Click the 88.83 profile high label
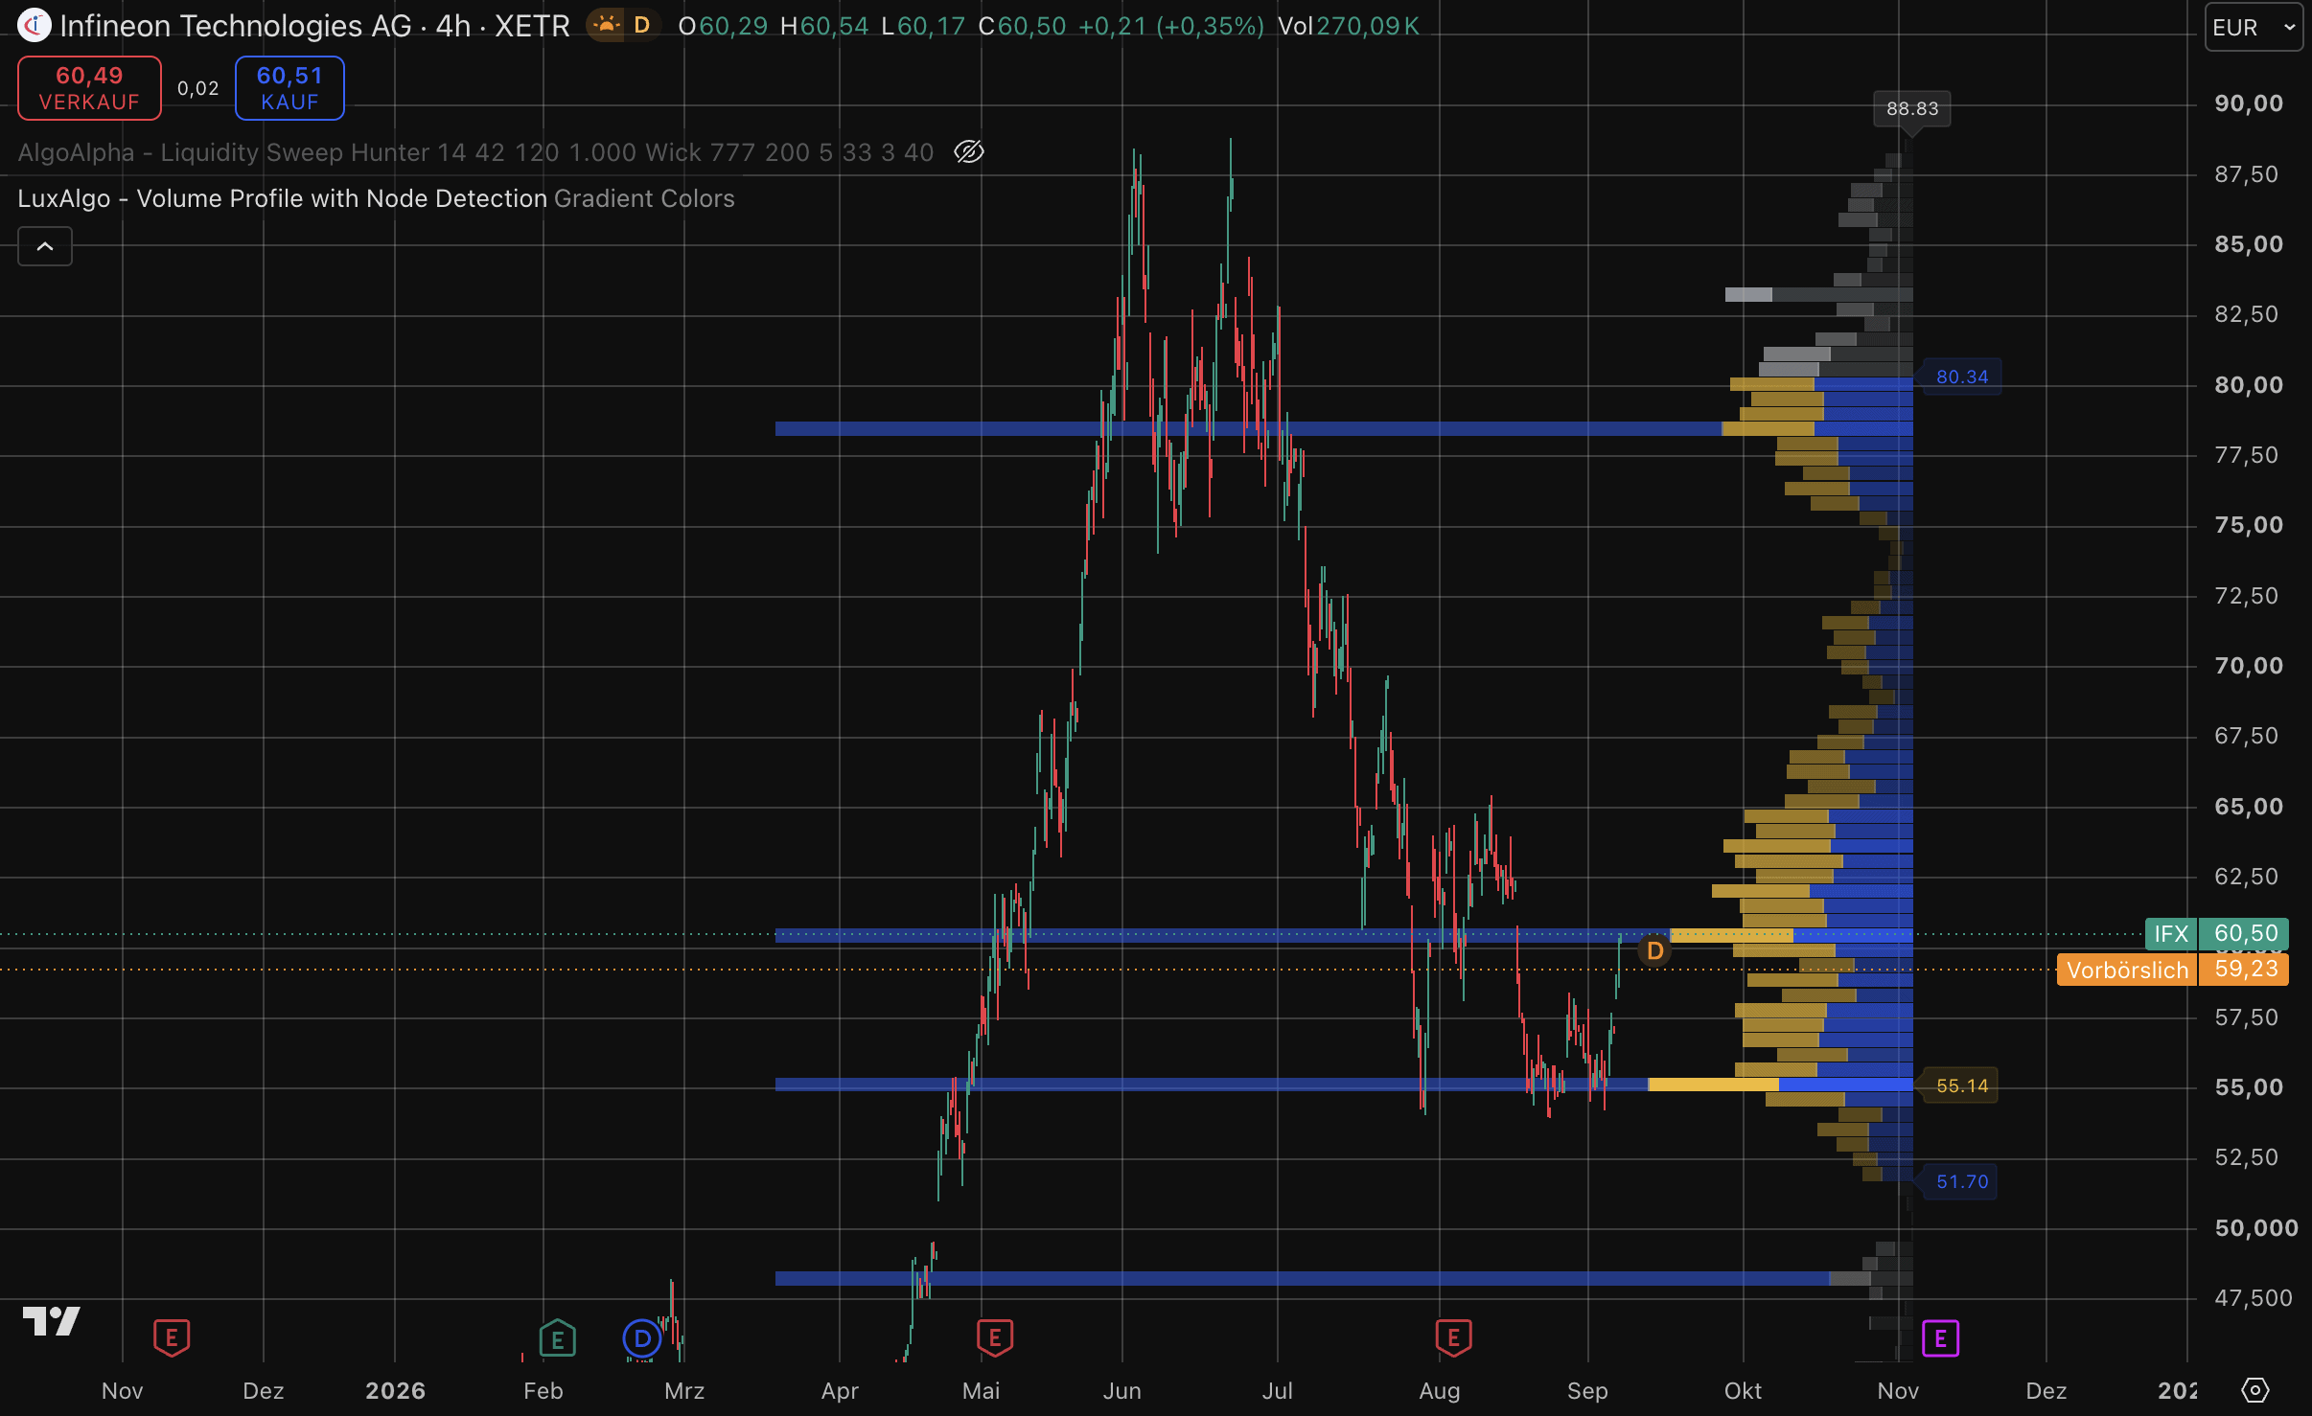Screen dimensions: 2312x1416 click(1912, 108)
